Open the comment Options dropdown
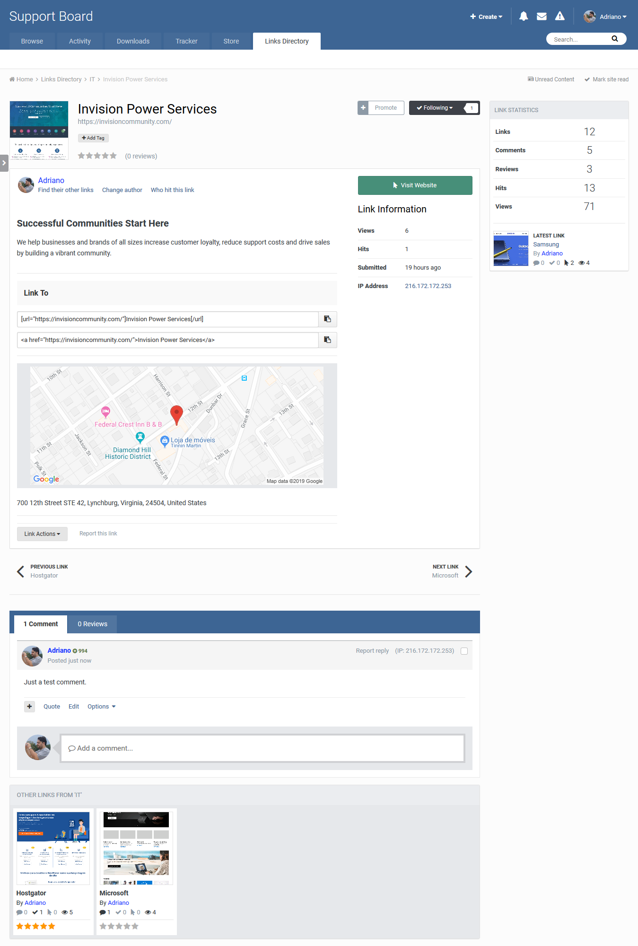This screenshot has width=638, height=946. click(102, 707)
